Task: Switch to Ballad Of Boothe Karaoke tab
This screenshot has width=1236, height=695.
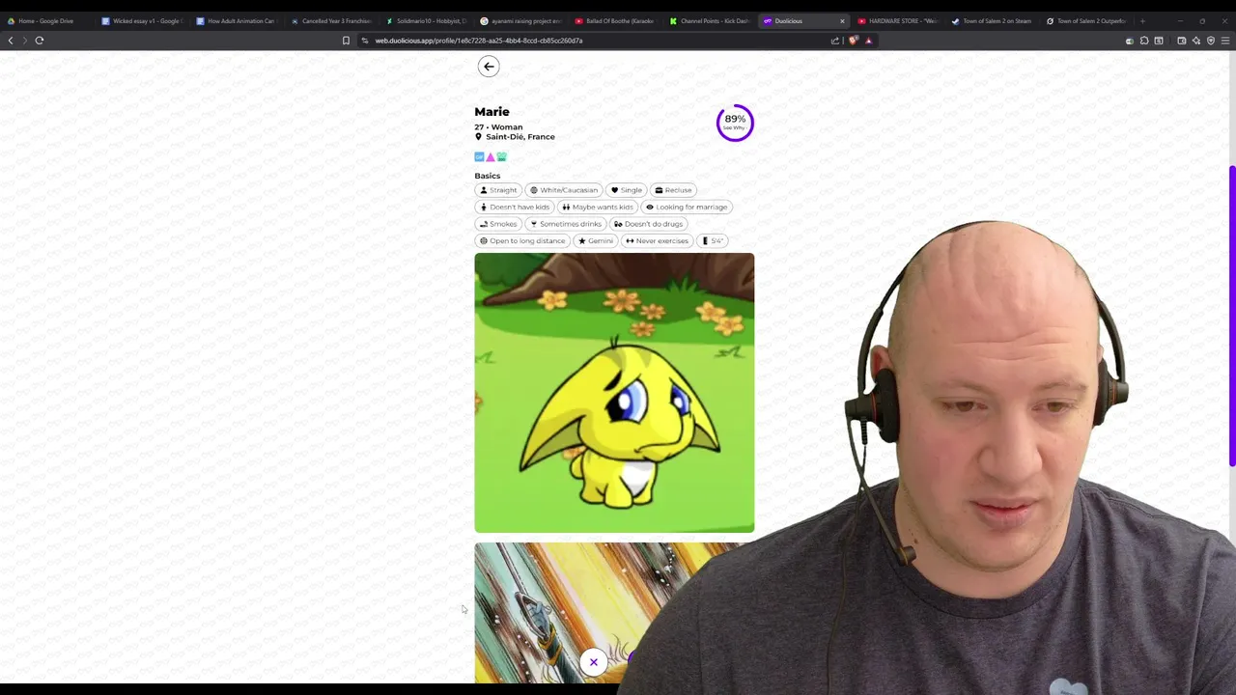Action: pyautogui.click(x=616, y=20)
